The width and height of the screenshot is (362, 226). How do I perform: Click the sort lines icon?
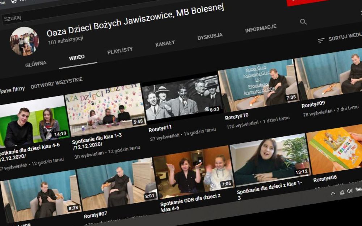(321, 40)
